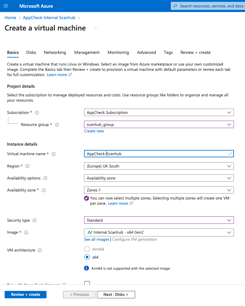Check Run with Azure Spot discount

click(x=87, y=283)
